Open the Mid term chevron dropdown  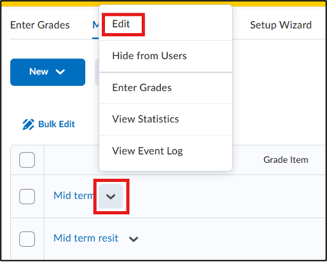click(x=111, y=197)
